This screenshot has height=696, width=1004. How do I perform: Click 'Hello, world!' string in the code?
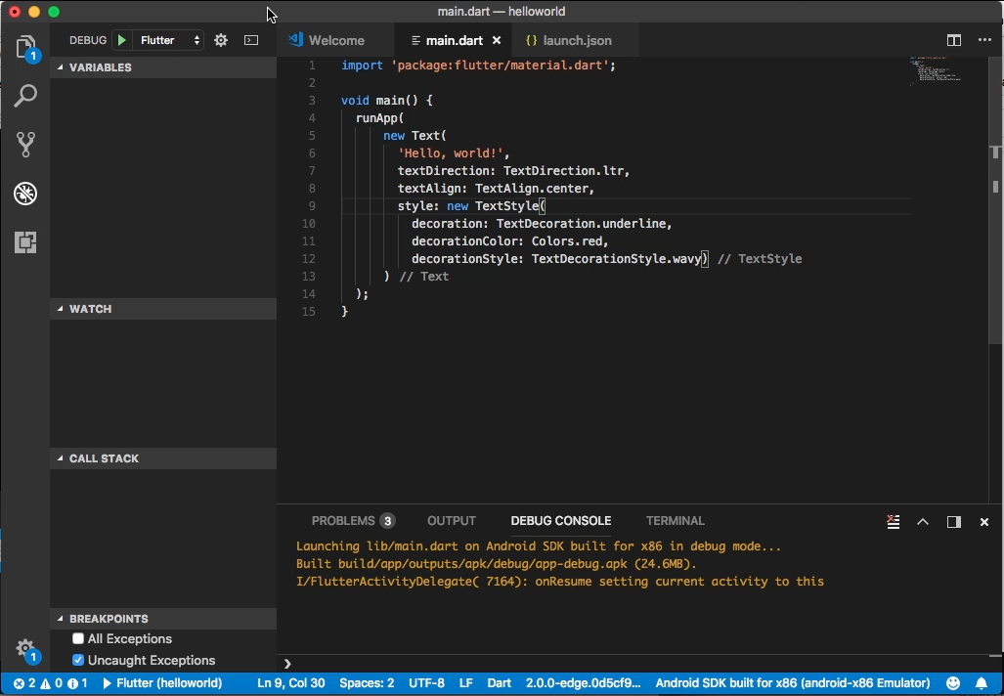click(451, 153)
